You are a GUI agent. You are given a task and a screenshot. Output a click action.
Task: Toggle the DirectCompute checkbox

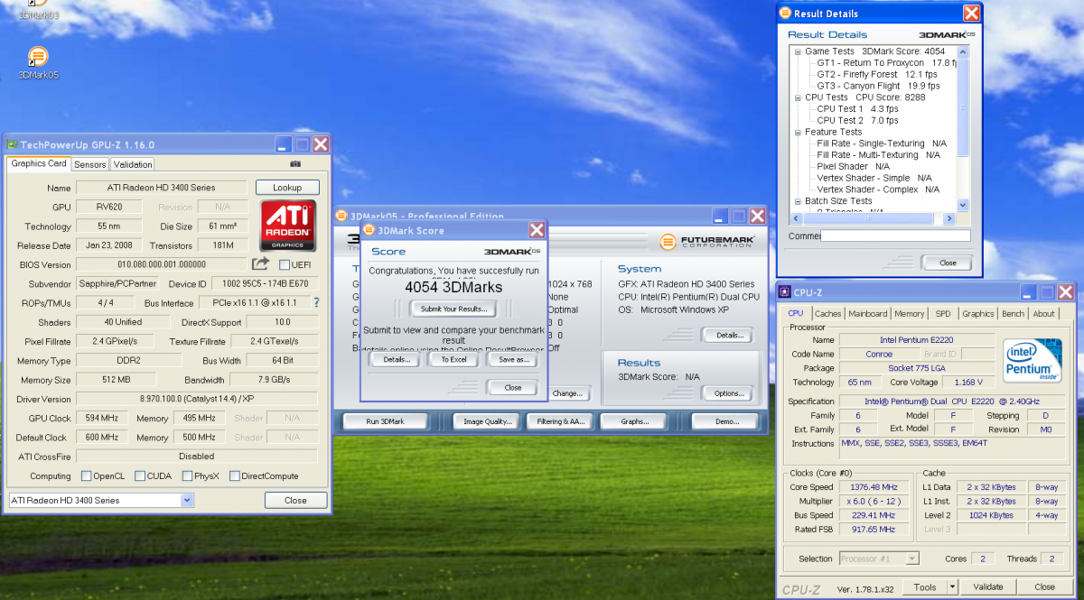(235, 475)
